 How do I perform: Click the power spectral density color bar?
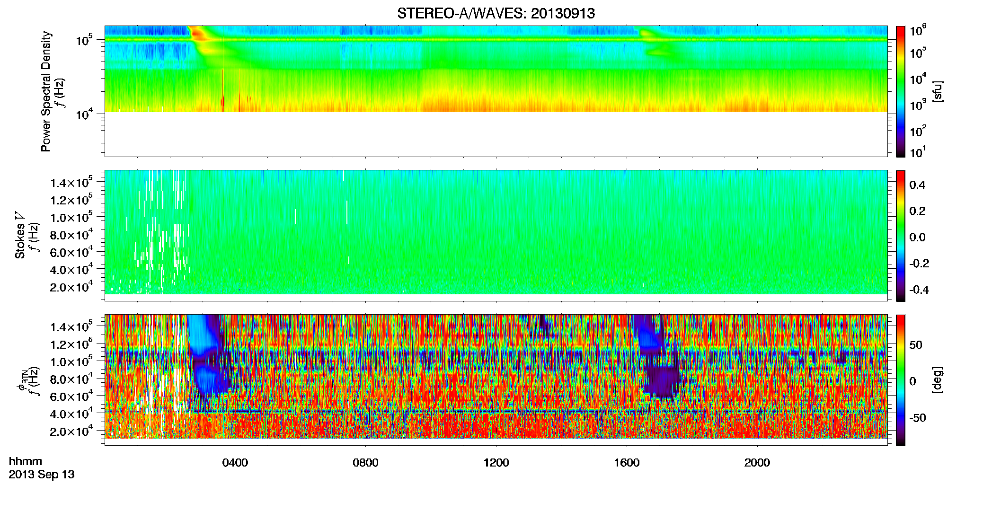pos(901,91)
